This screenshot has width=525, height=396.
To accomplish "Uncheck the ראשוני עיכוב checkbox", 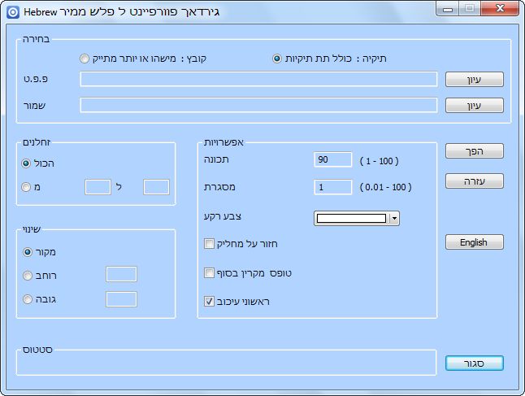I will [x=209, y=301].
